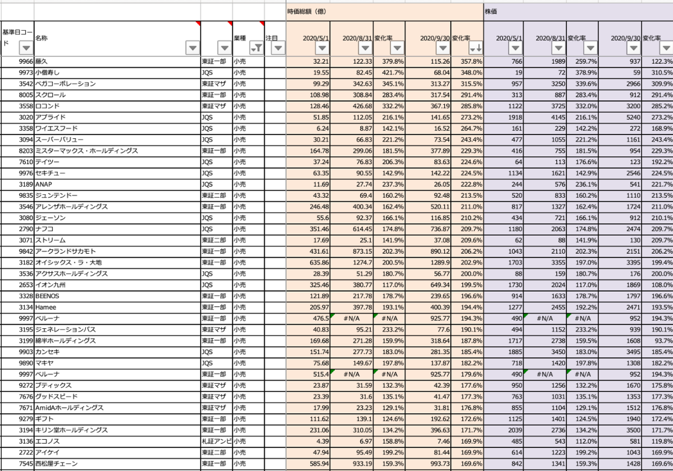
Task: Select the ジュンテンドー cell
Action: (117, 196)
